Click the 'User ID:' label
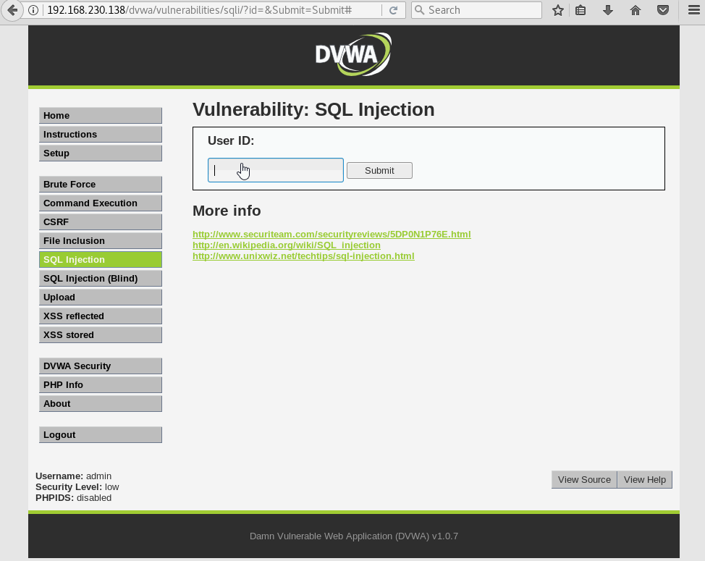The height and width of the screenshot is (561, 705). click(x=231, y=140)
